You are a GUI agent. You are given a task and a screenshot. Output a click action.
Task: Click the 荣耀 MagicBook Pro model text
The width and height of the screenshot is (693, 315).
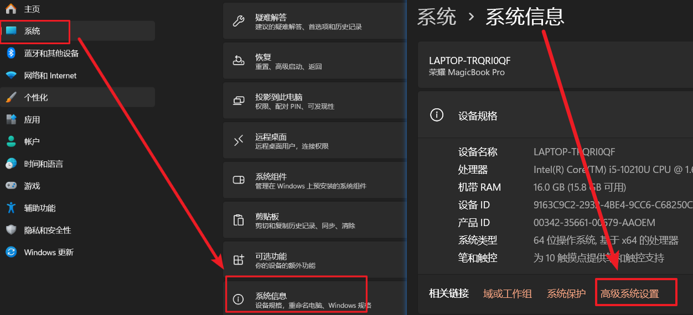[x=467, y=72]
